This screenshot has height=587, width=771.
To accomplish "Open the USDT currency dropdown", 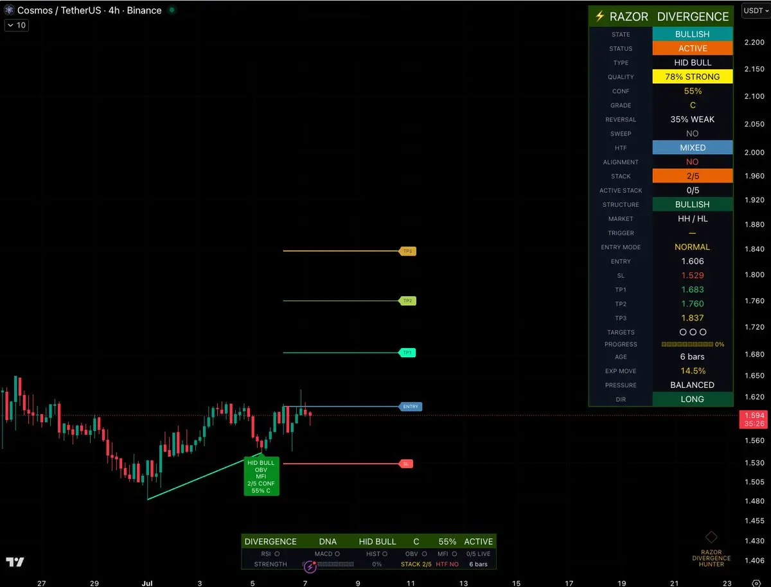I will (x=756, y=10).
